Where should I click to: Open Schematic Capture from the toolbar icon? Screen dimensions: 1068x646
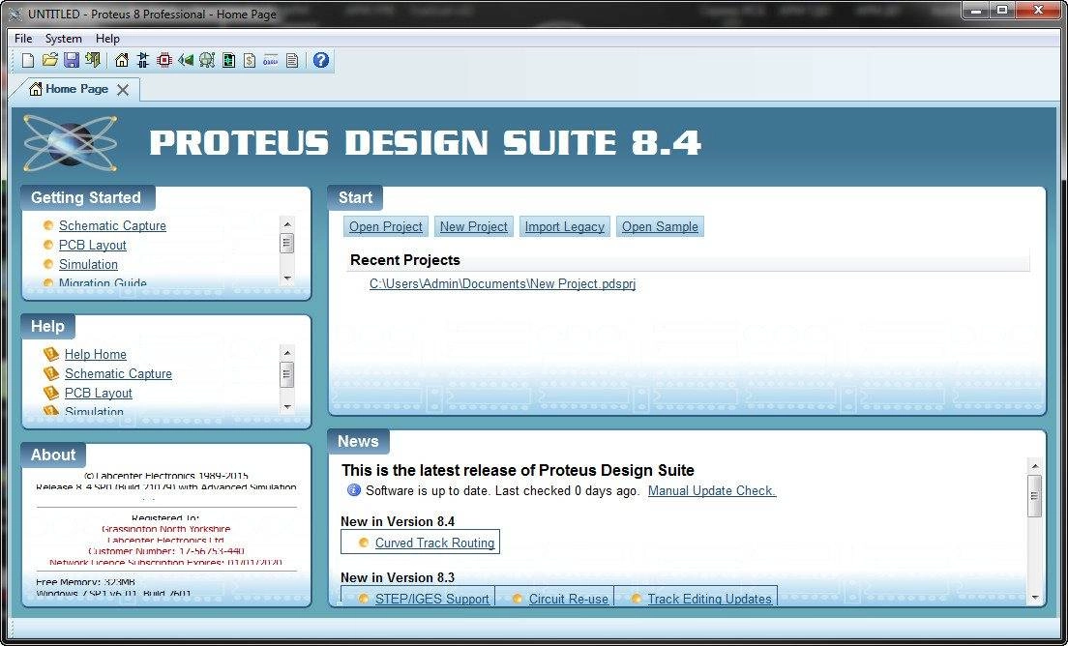[142, 61]
